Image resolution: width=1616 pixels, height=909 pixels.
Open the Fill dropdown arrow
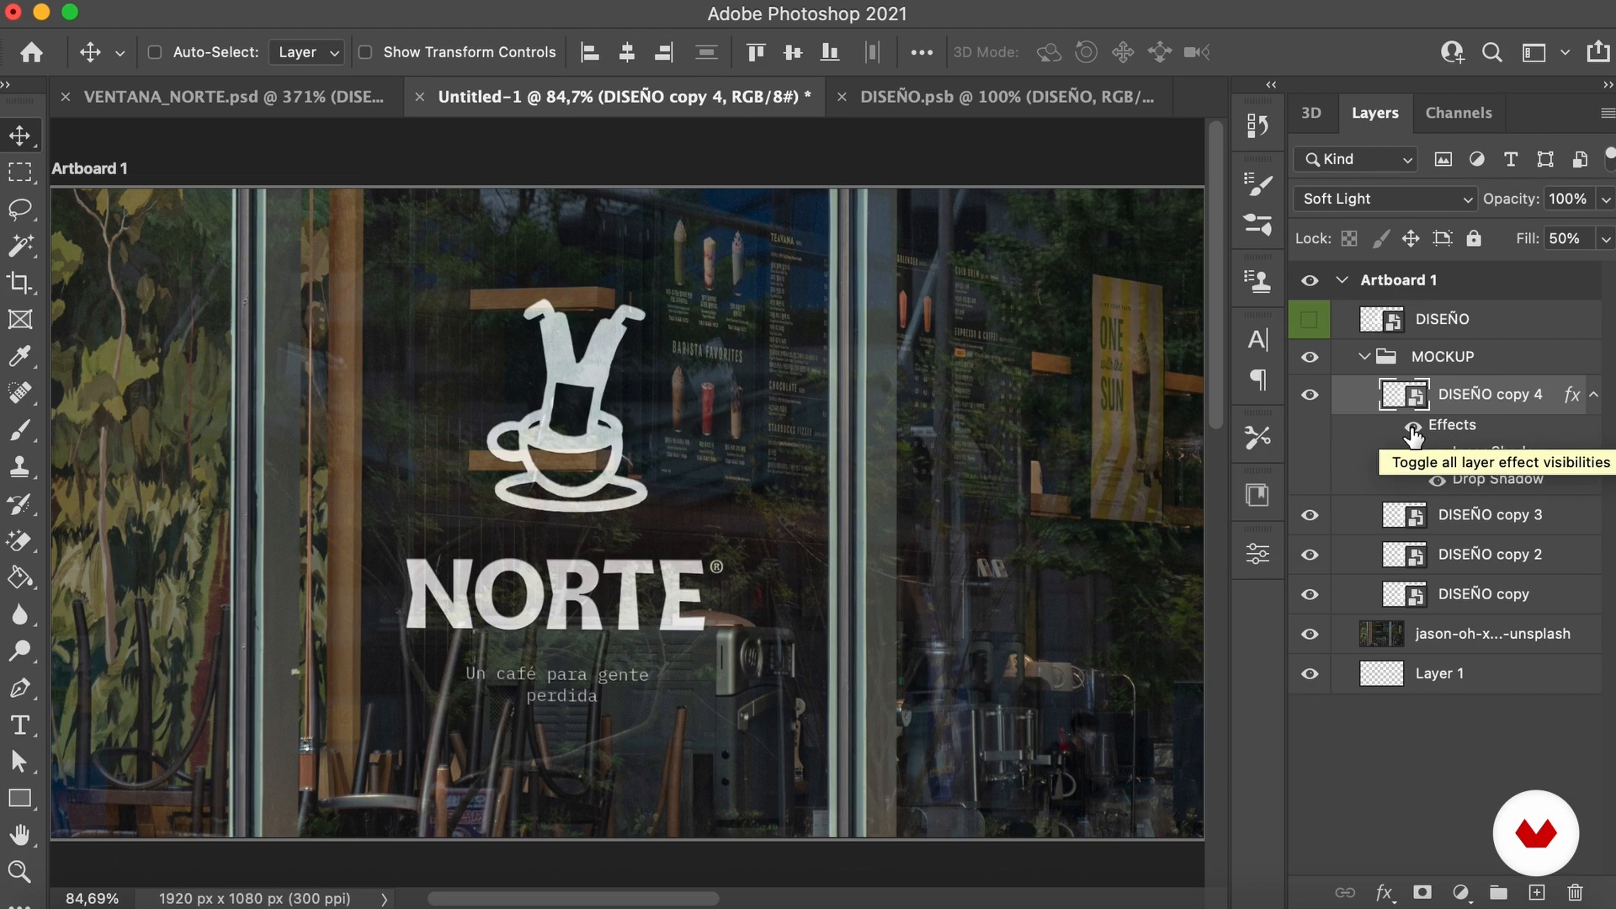point(1605,239)
